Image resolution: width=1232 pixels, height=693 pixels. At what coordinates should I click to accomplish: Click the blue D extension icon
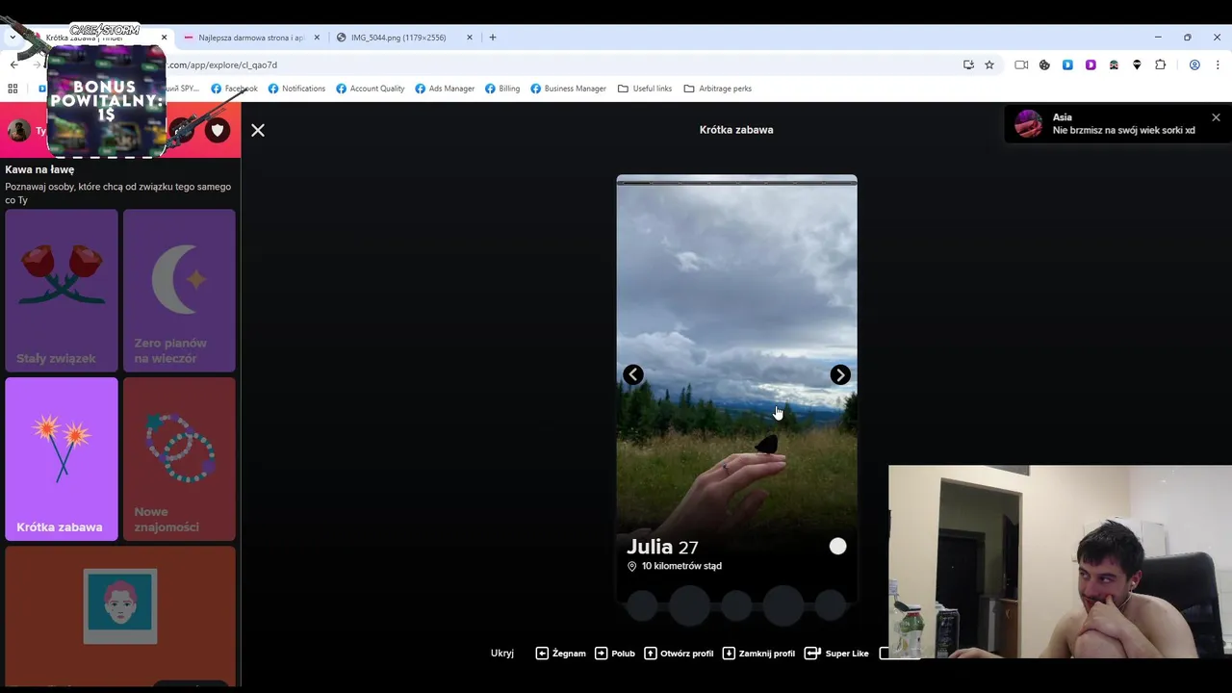(1067, 64)
